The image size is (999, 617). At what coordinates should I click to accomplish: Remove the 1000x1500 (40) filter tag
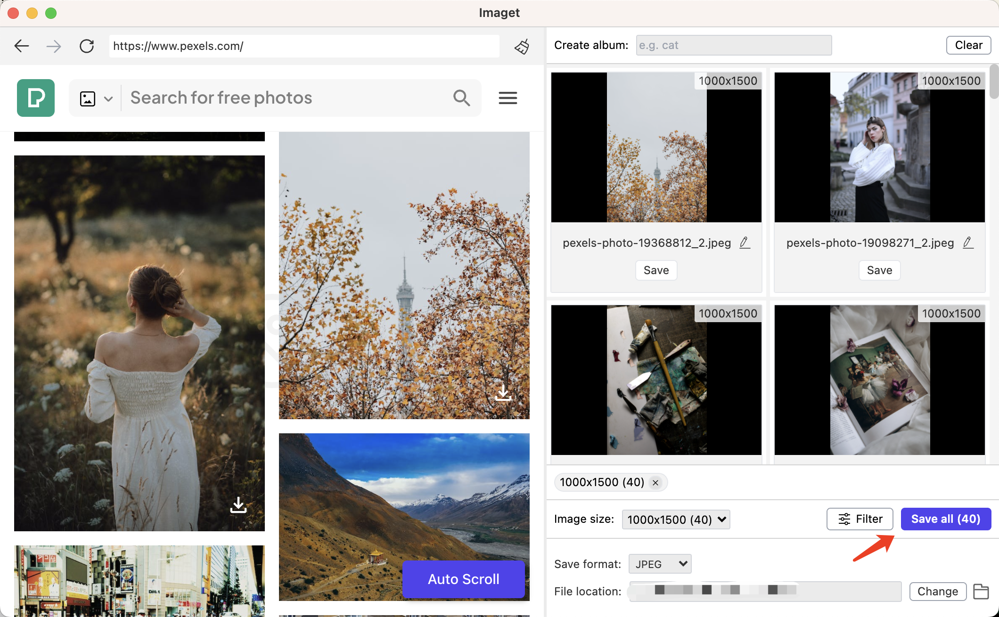(655, 483)
